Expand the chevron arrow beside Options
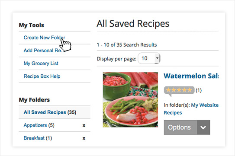The width and height of the screenshot is (235, 156). [203, 127]
